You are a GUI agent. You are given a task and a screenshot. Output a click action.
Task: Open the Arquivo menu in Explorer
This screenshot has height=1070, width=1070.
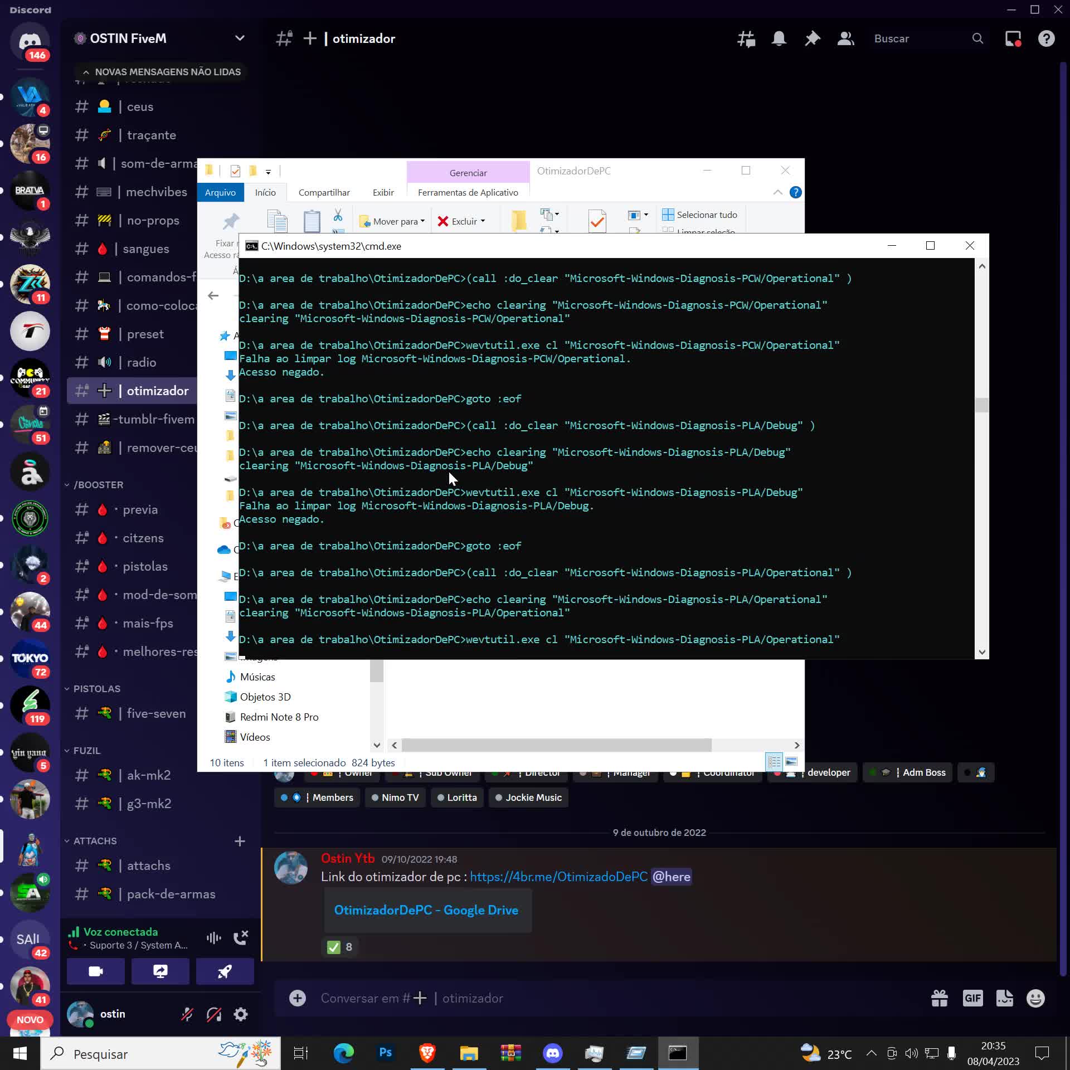tap(220, 192)
